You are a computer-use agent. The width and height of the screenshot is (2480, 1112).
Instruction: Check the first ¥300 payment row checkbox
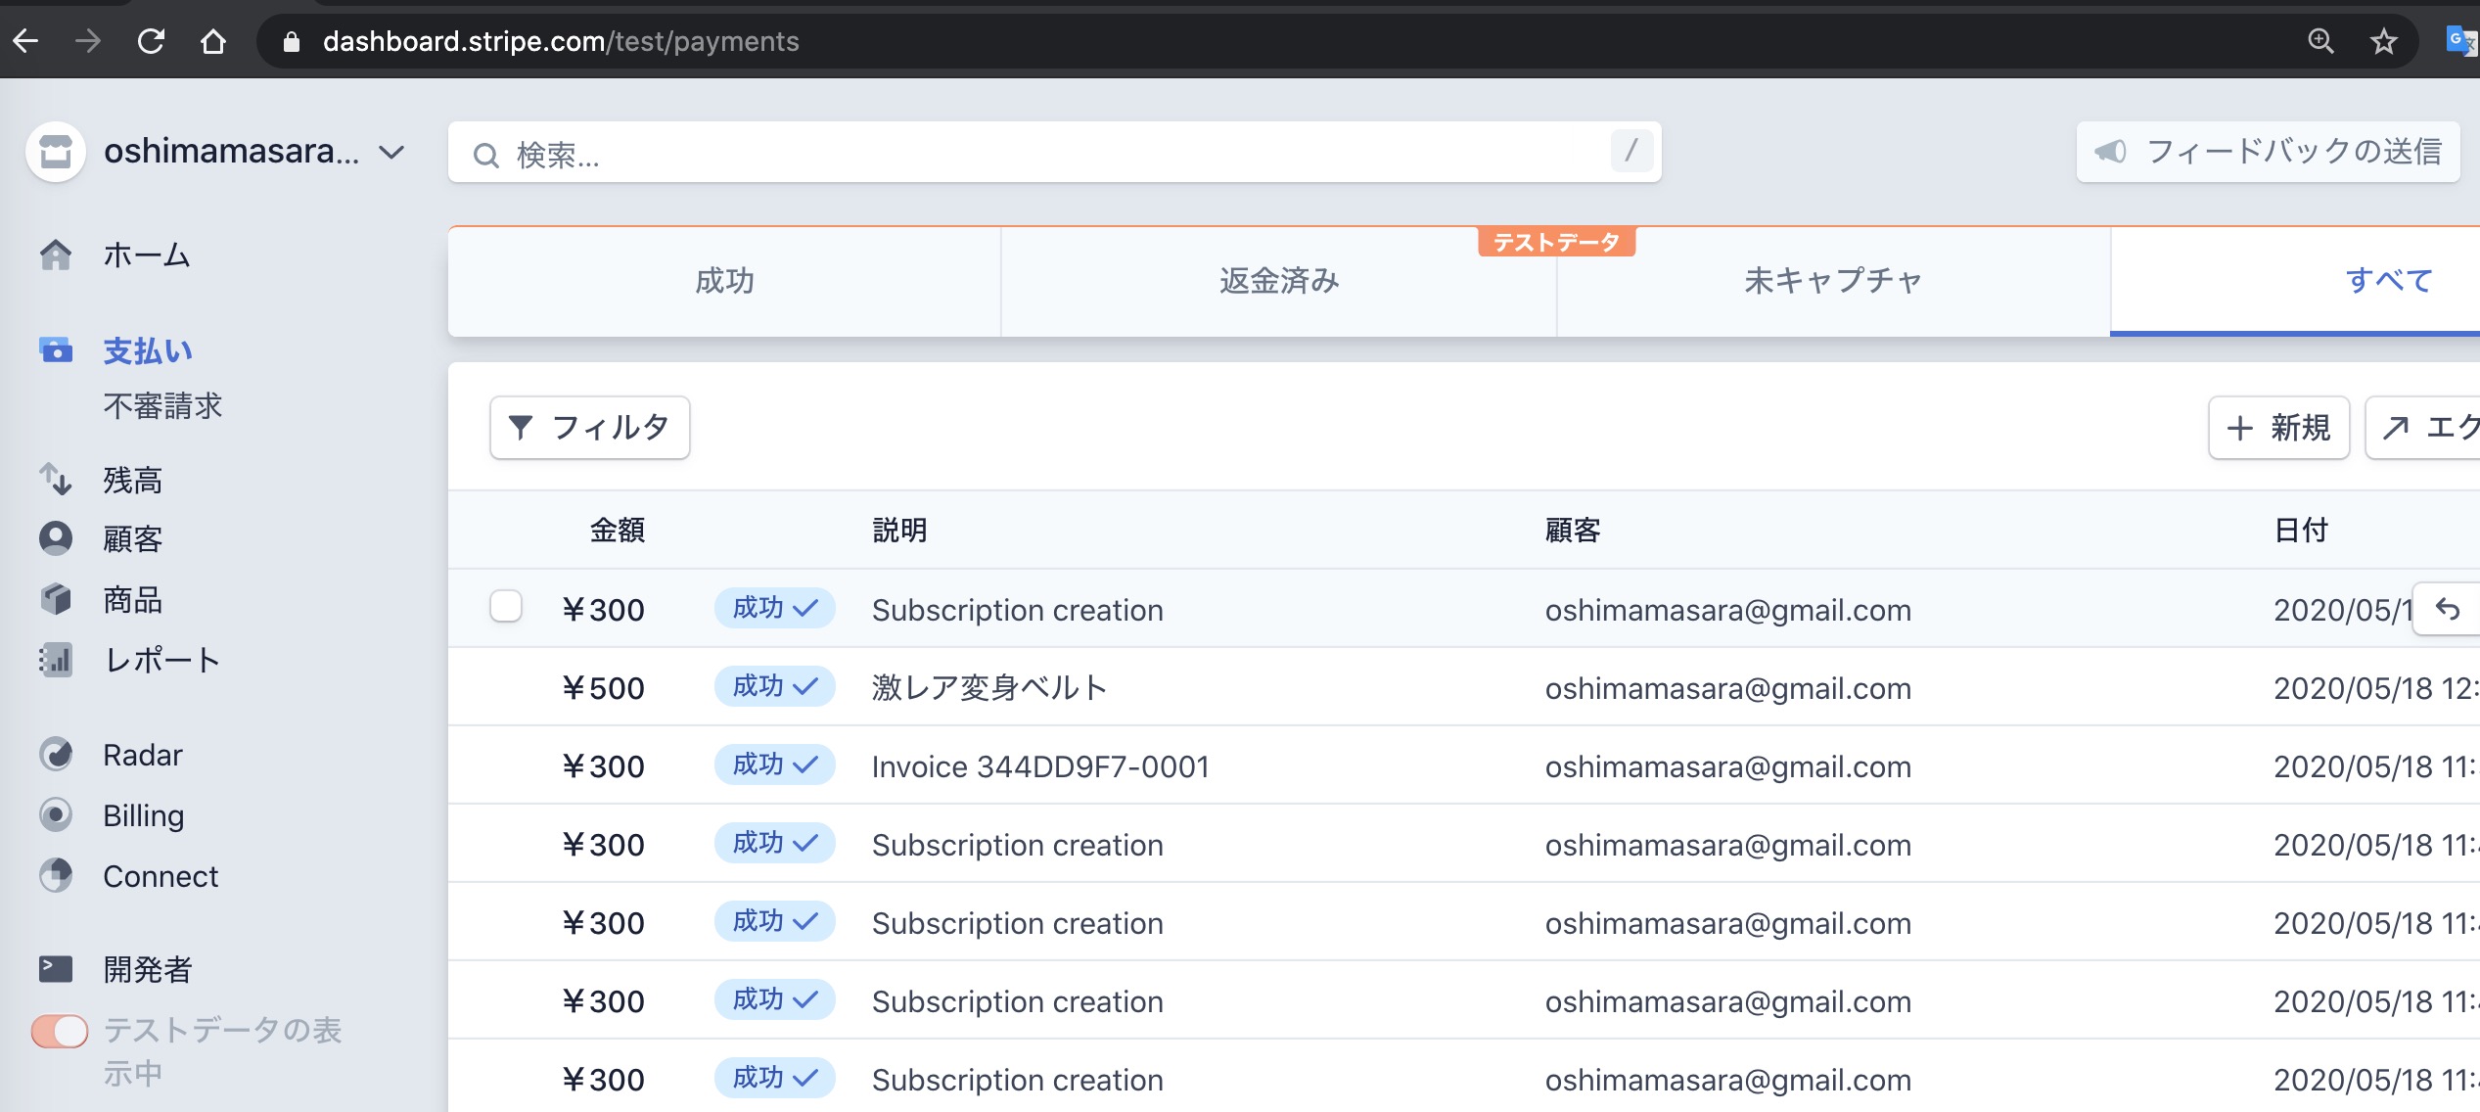click(x=506, y=607)
